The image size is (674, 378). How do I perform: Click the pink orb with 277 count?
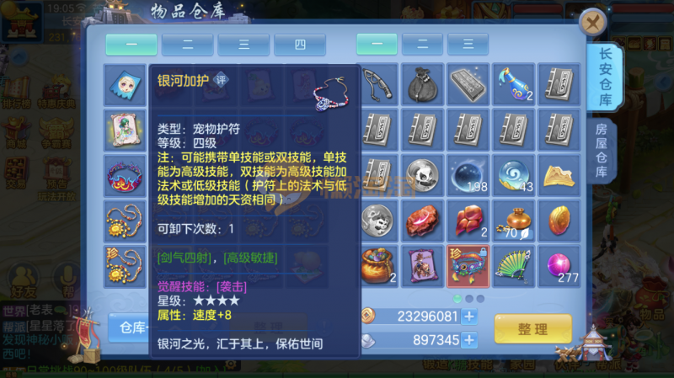(559, 266)
